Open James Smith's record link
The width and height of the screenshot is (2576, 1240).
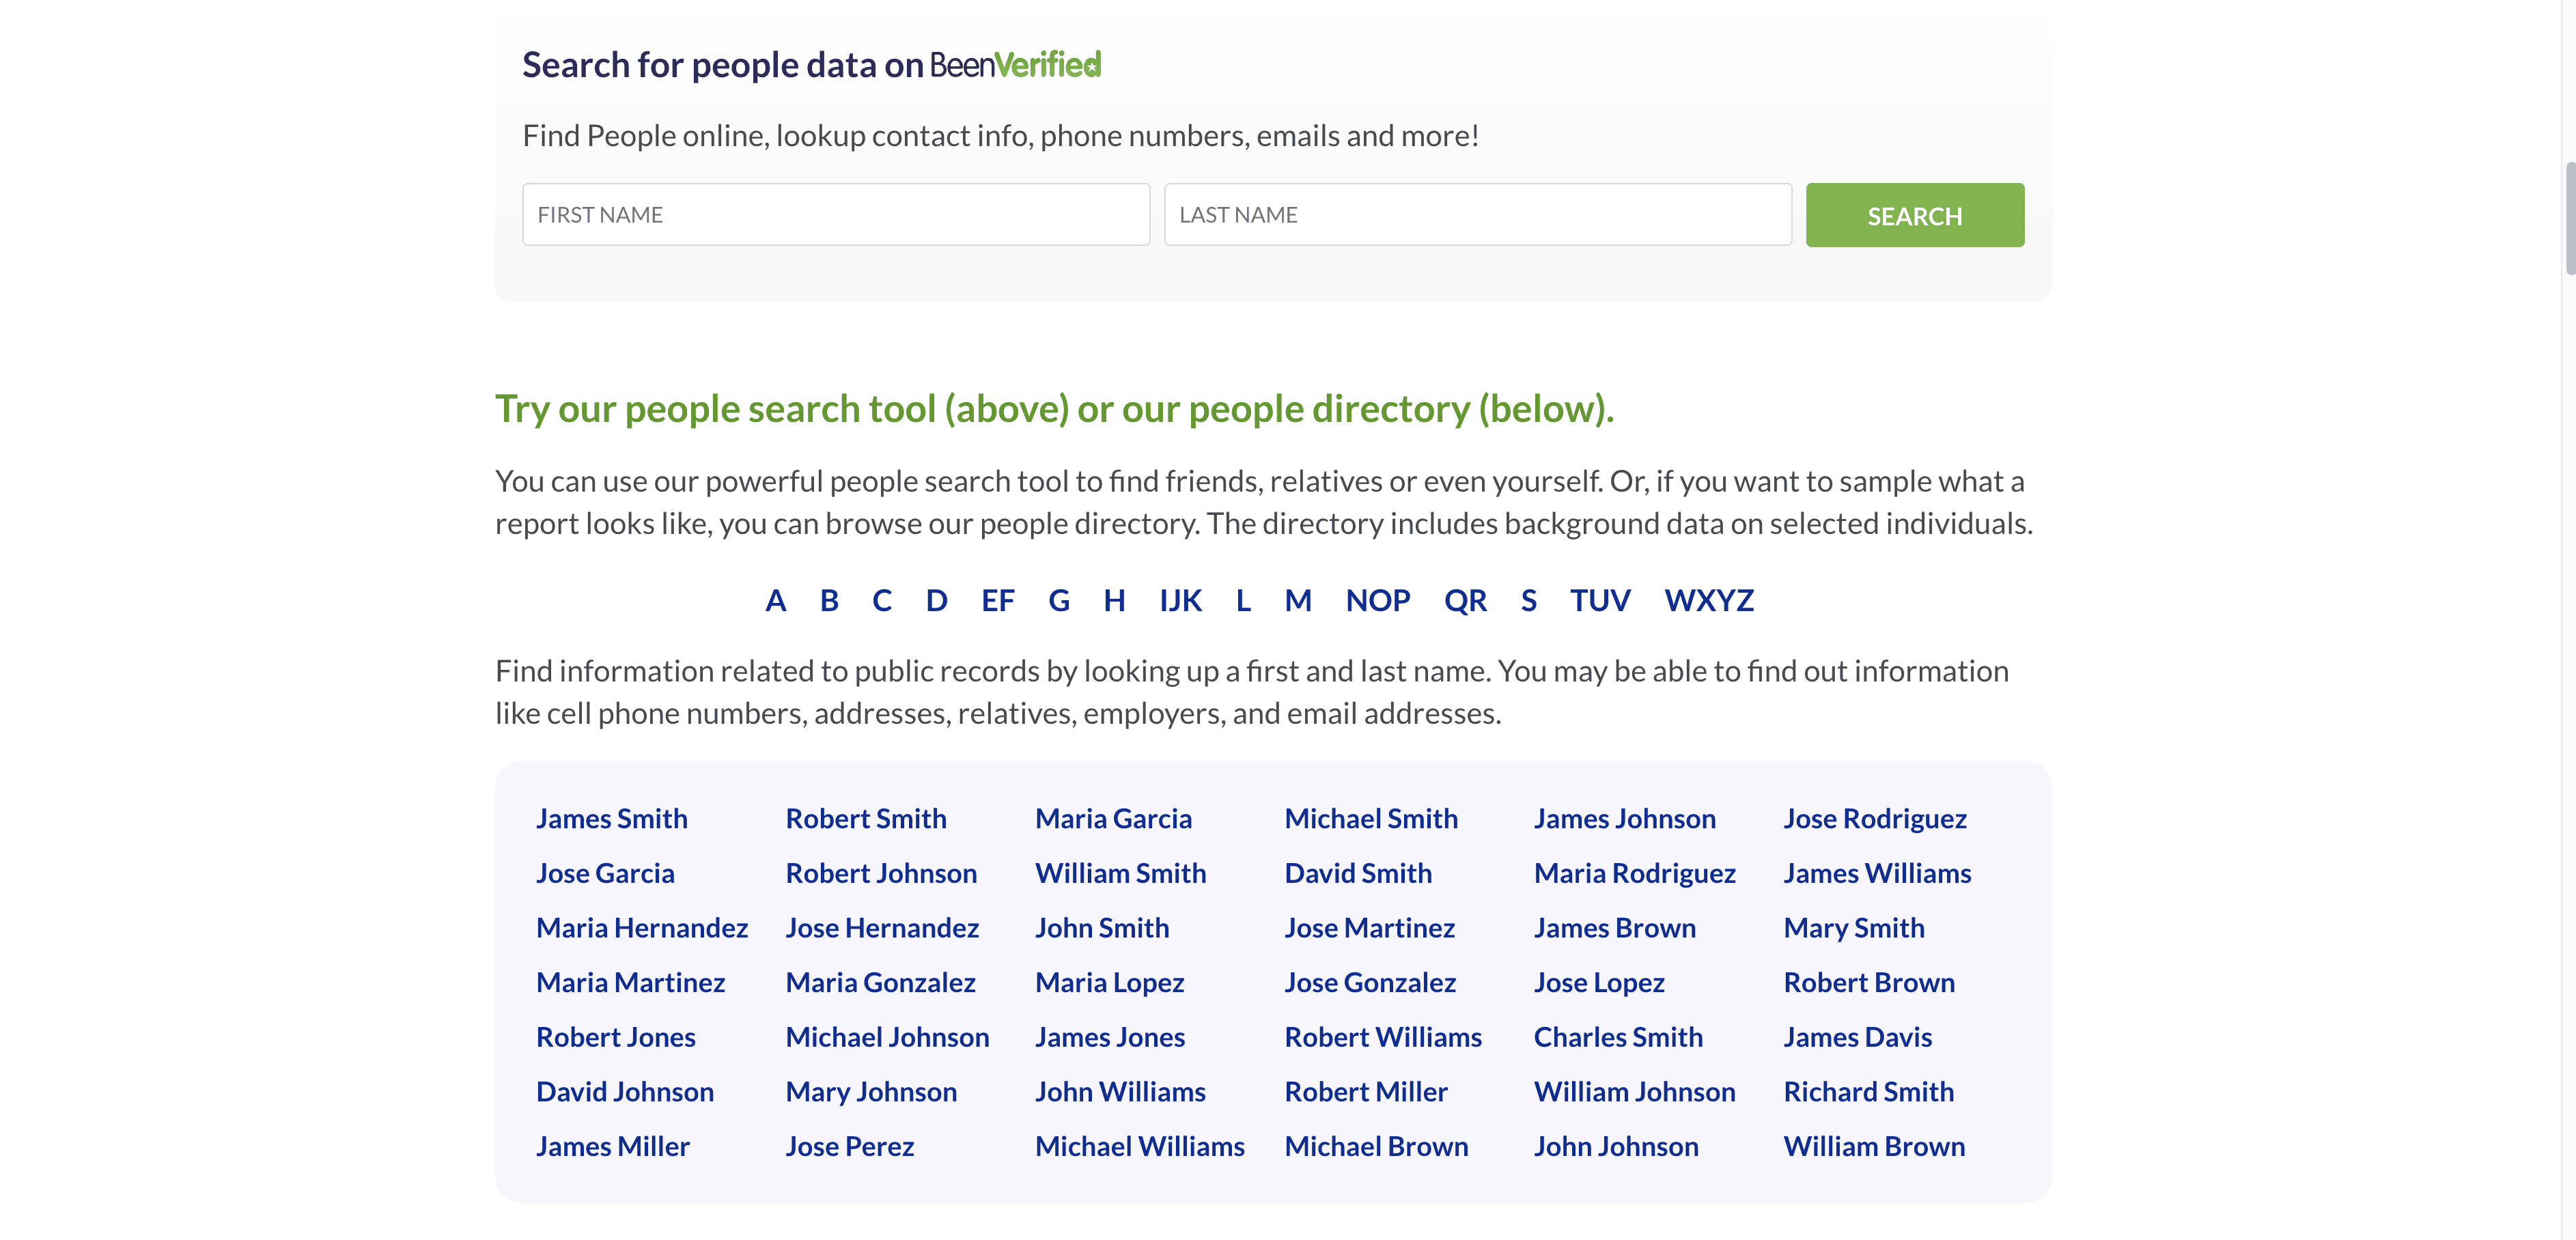pos(611,818)
